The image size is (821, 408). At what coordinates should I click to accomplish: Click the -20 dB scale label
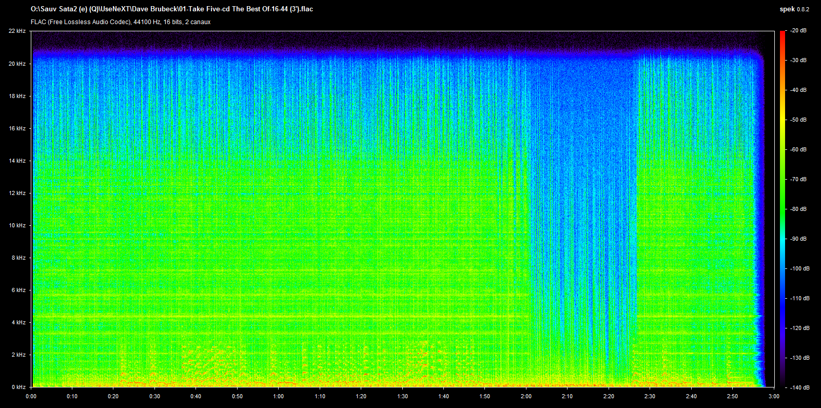[x=798, y=31]
